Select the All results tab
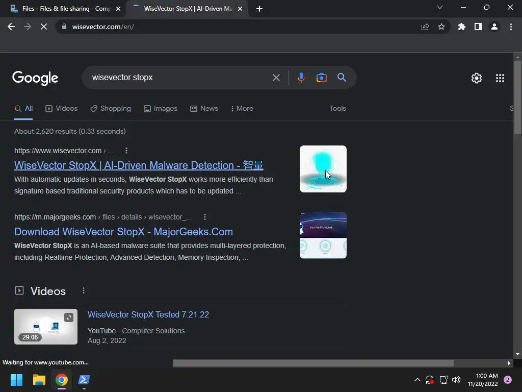 [23, 108]
